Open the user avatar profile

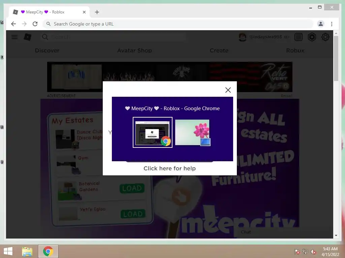click(x=243, y=37)
